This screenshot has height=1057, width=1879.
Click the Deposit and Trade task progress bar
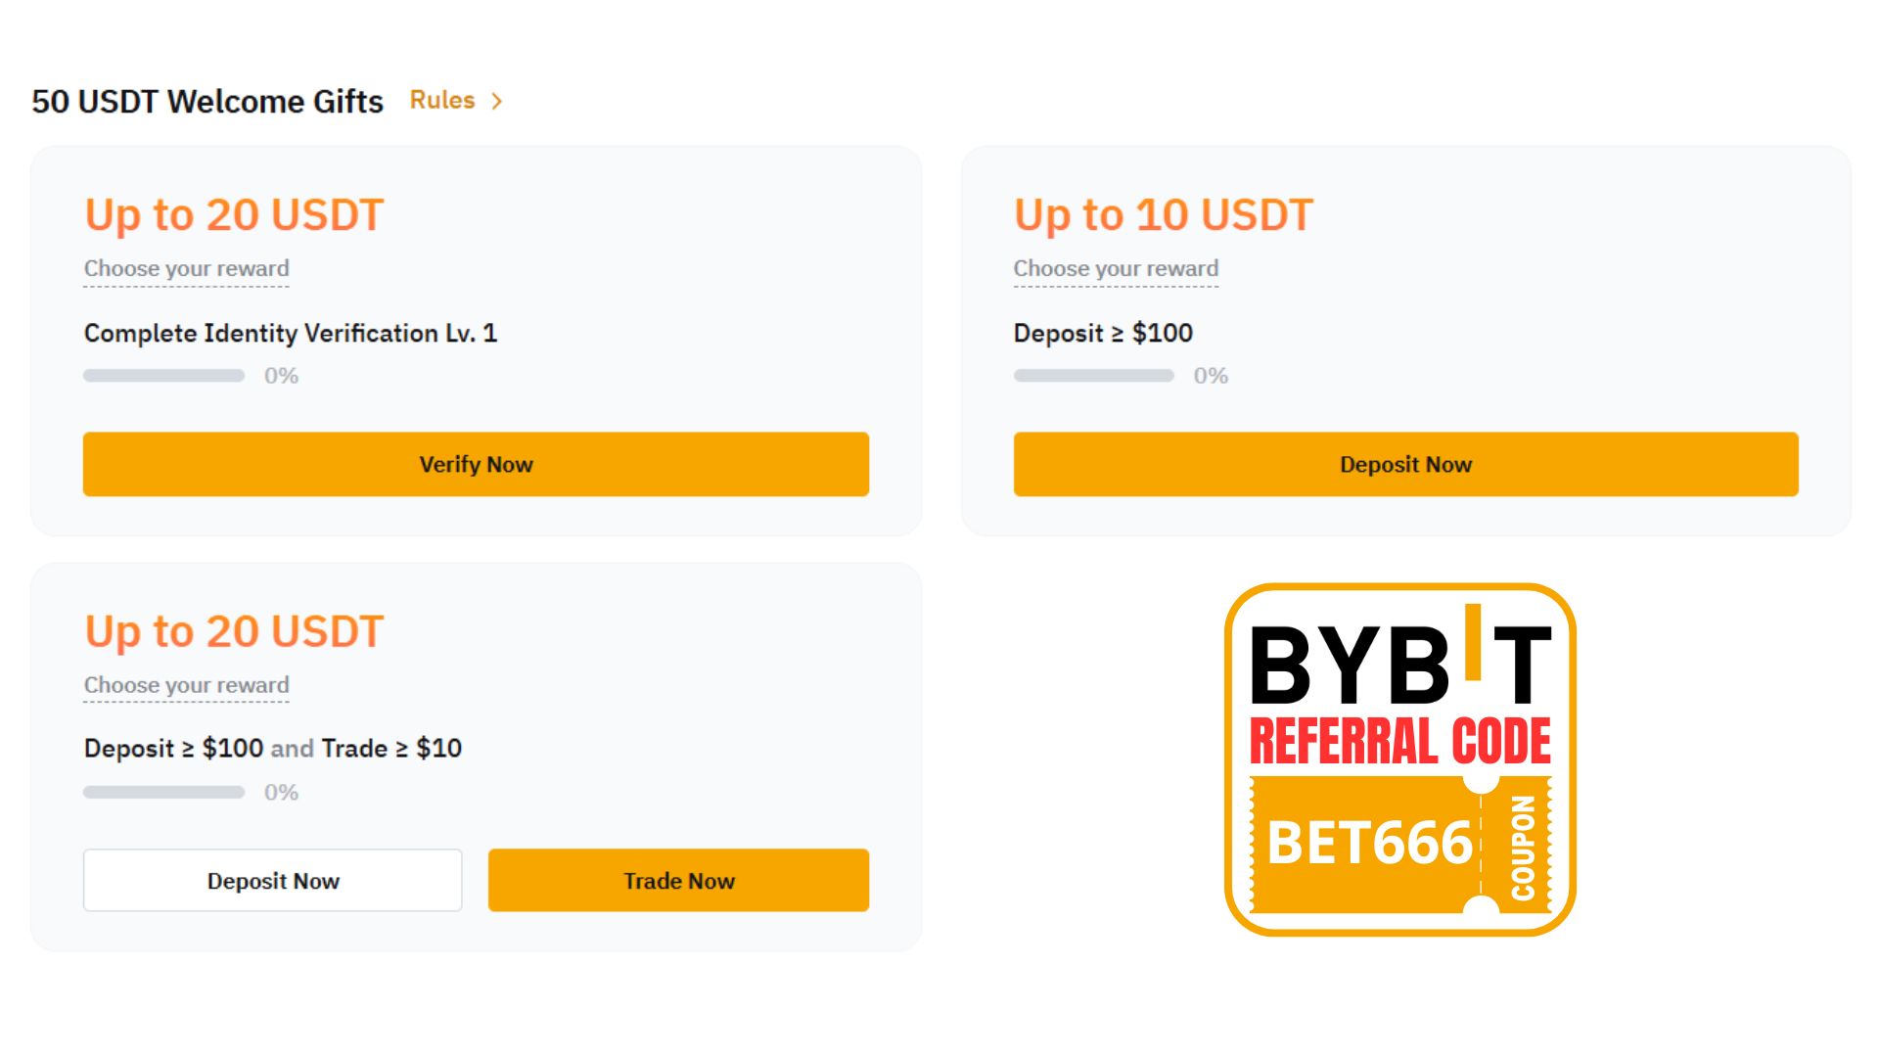click(163, 793)
